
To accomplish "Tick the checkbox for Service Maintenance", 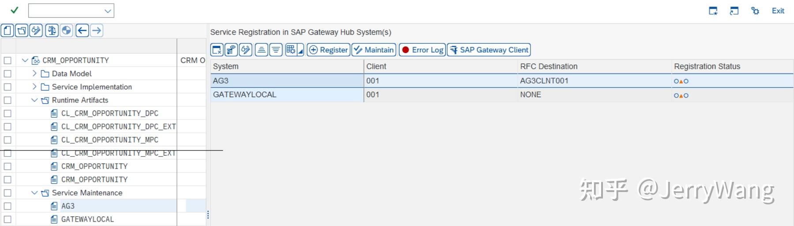I will click(8, 193).
